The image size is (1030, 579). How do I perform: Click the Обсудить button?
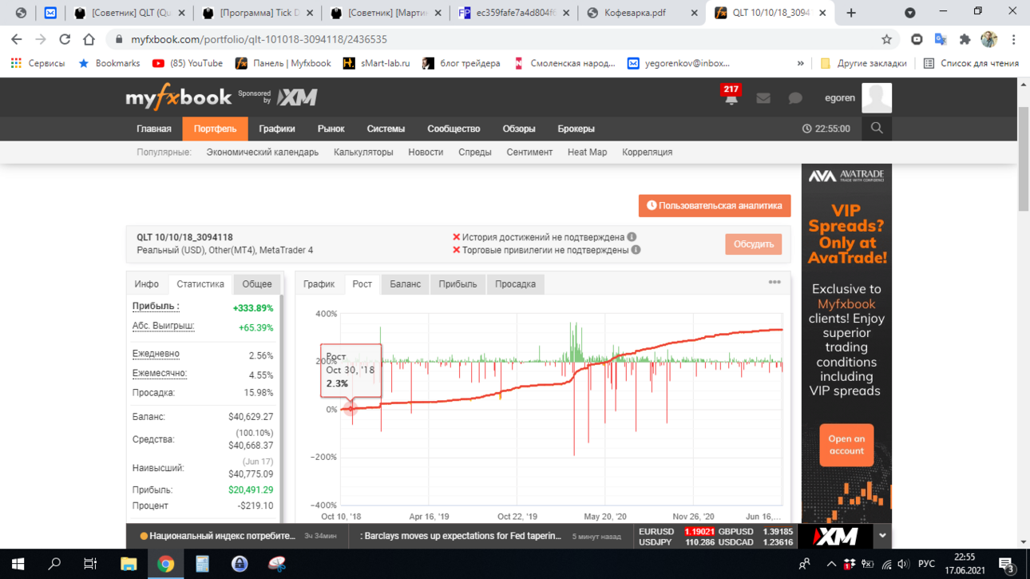754,244
